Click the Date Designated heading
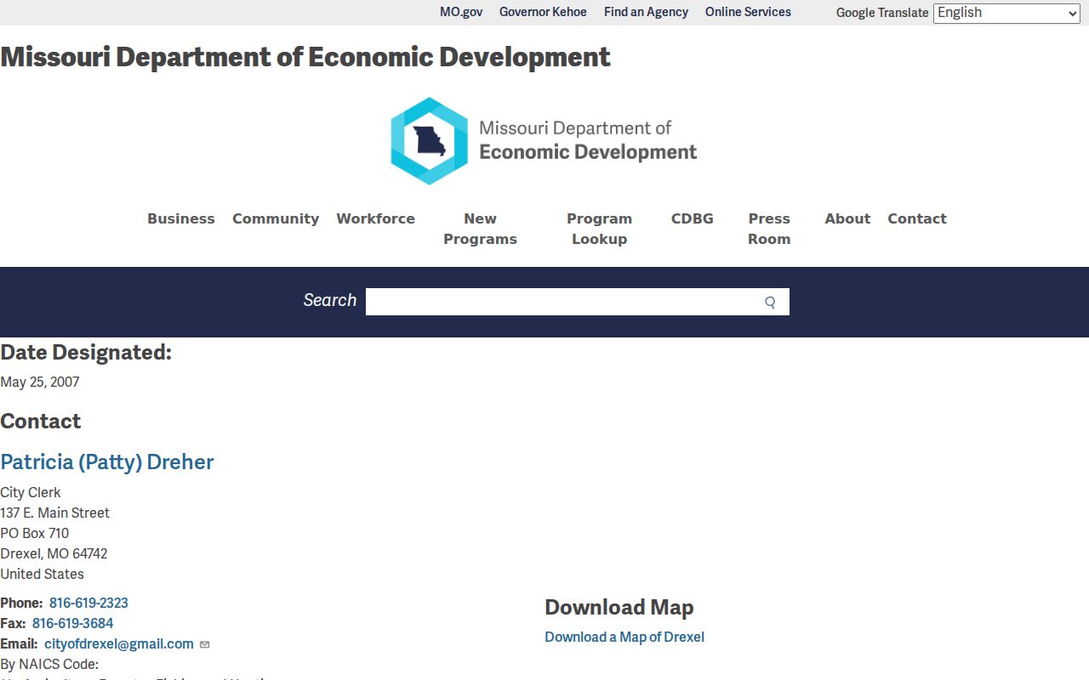1089x680 pixels. pyautogui.click(x=86, y=352)
